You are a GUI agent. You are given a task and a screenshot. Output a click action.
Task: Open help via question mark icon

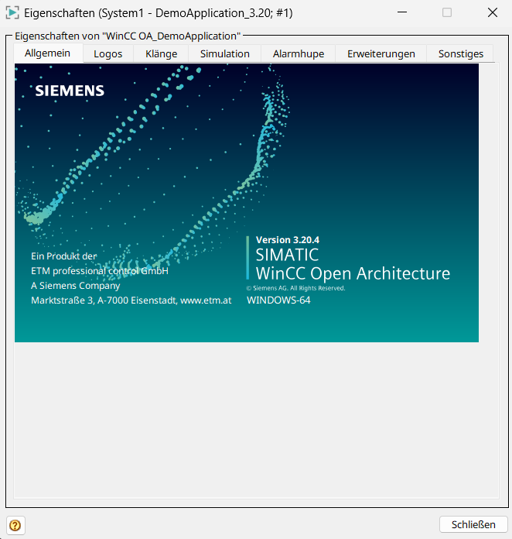tap(15, 525)
